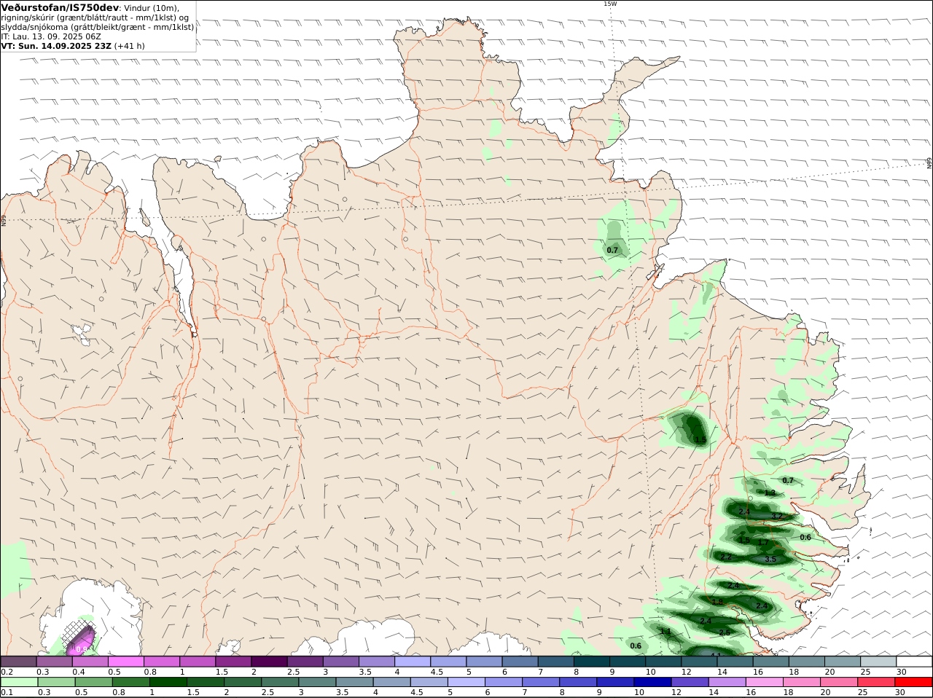Screen dimensions: 933x698
Task: Click the '15W' longitude label
Action: point(610,4)
